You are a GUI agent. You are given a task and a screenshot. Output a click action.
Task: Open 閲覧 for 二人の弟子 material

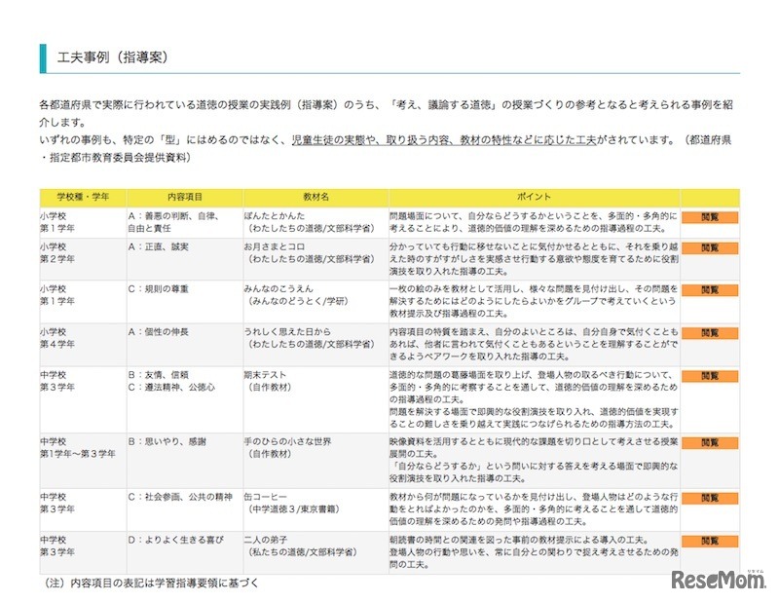click(710, 540)
